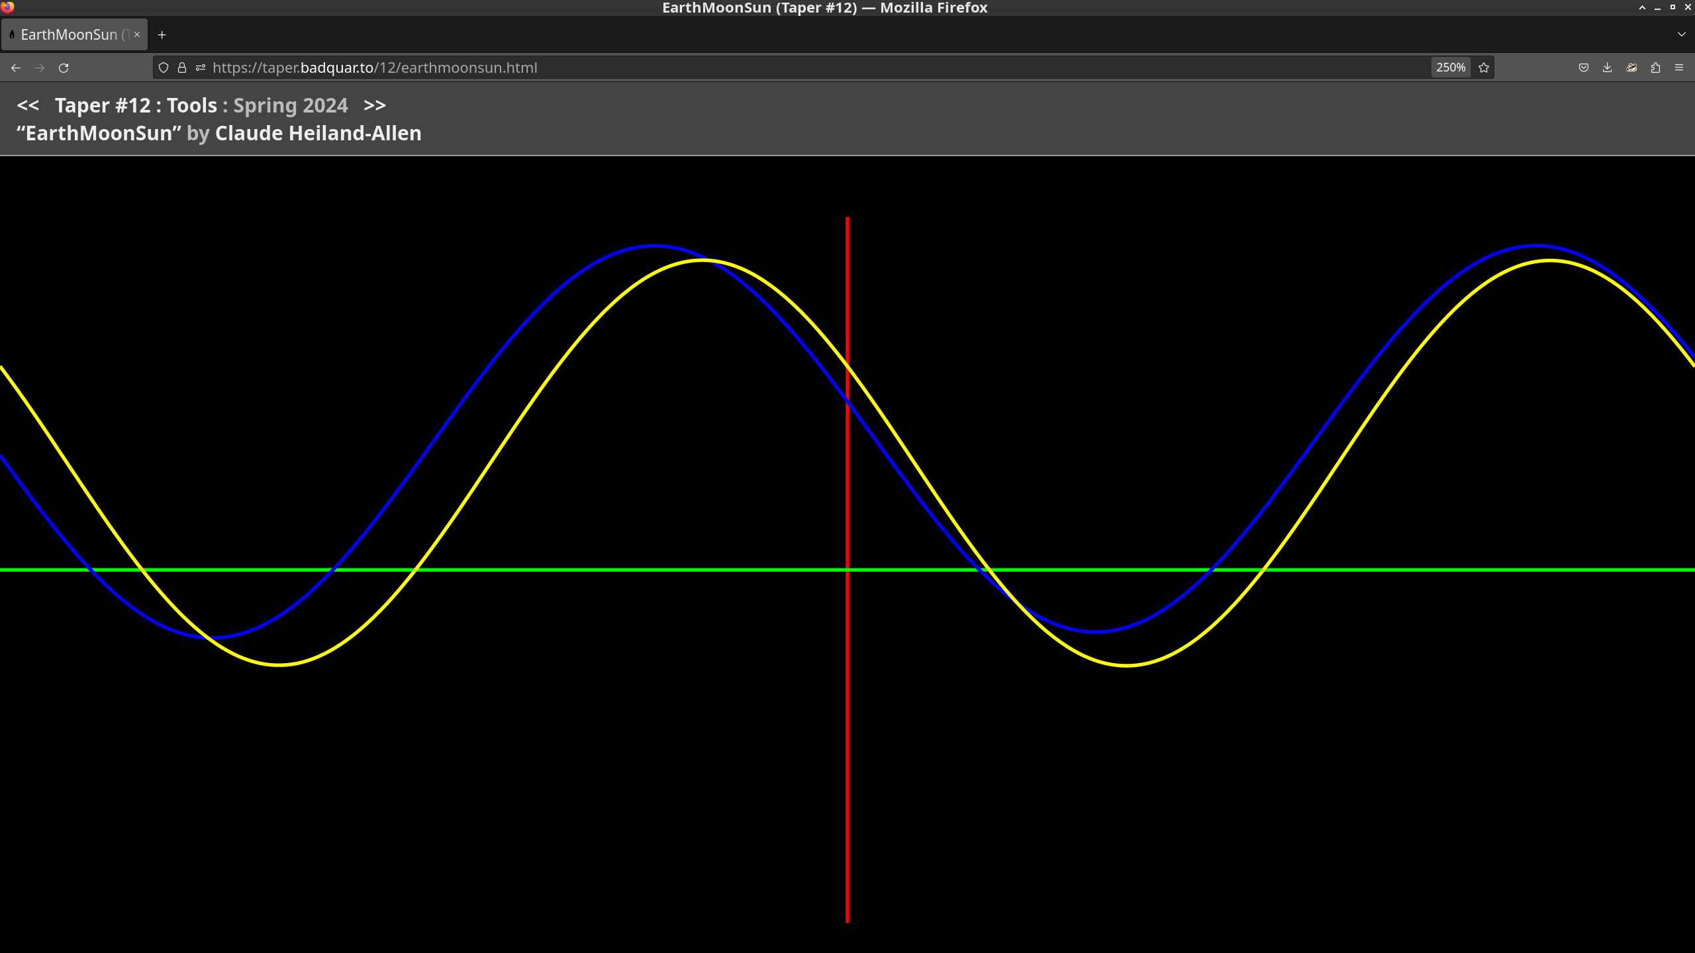Go to the next Taper piece (>>)
The width and height of the screenshot is (1695, 953).
click(375, 105)
